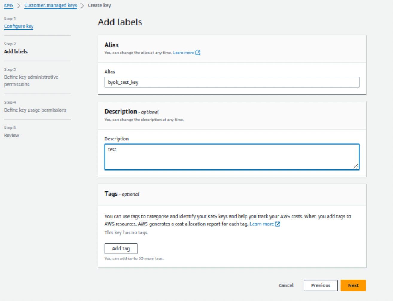
Task: Select the Define key usage permissions step
Action: (x=35, y=110)
